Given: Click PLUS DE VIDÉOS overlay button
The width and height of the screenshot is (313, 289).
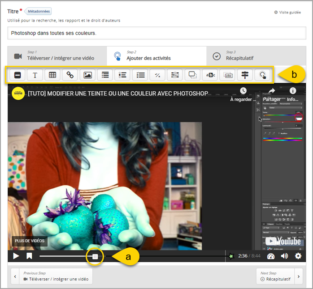Looking at the screenshot, I should pyautogui.click(x=30, y=241).
